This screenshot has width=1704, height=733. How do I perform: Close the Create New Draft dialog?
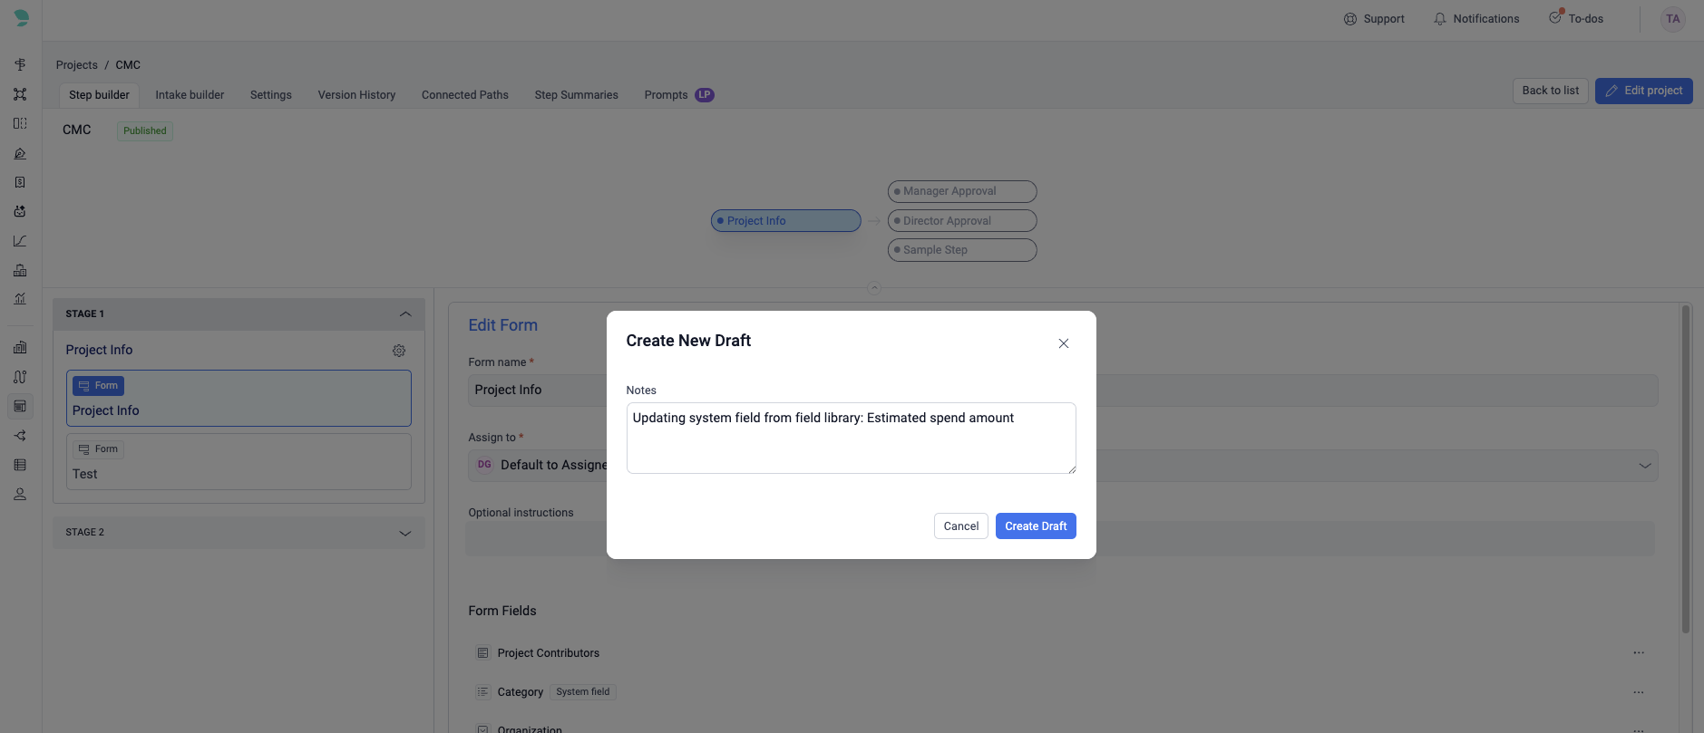(1064, 343)
